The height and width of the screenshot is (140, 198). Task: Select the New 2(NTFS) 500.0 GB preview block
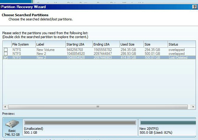coord(167,127)
